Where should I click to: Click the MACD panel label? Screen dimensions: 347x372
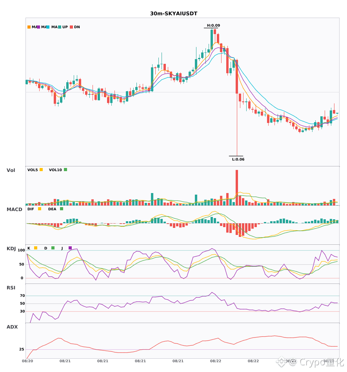14,209
